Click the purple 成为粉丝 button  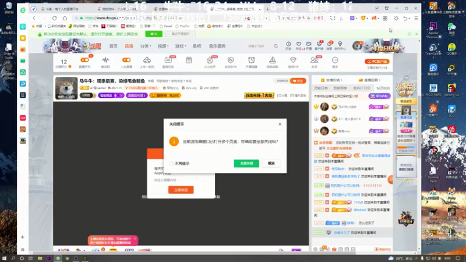point(379,96)
